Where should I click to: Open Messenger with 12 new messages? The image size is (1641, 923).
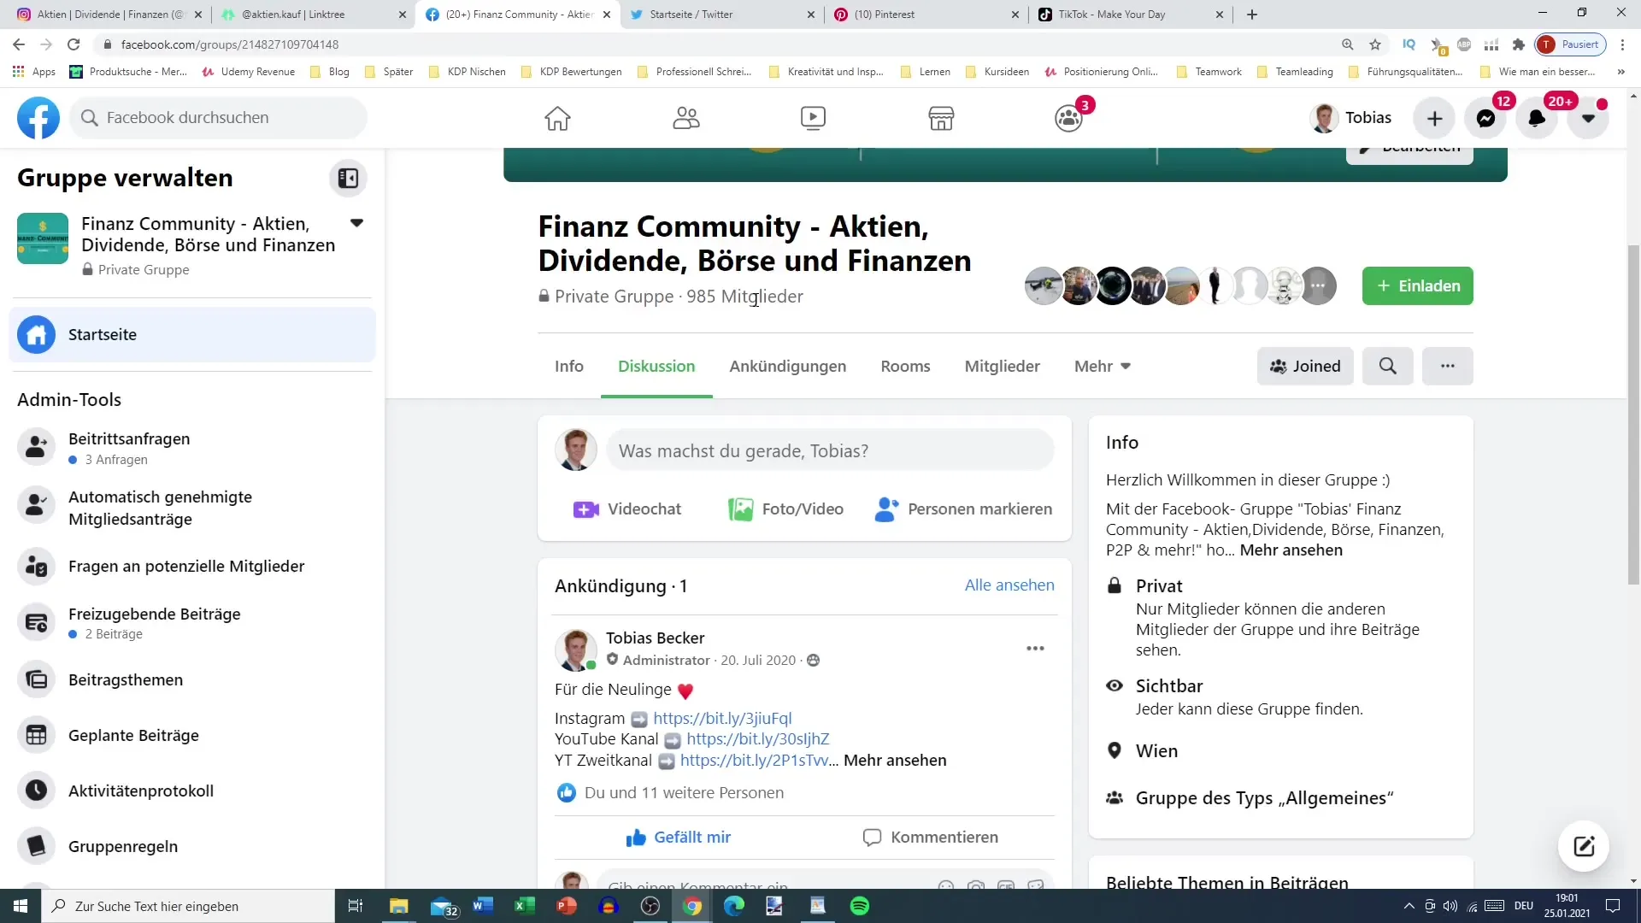tap(1485, 118)
